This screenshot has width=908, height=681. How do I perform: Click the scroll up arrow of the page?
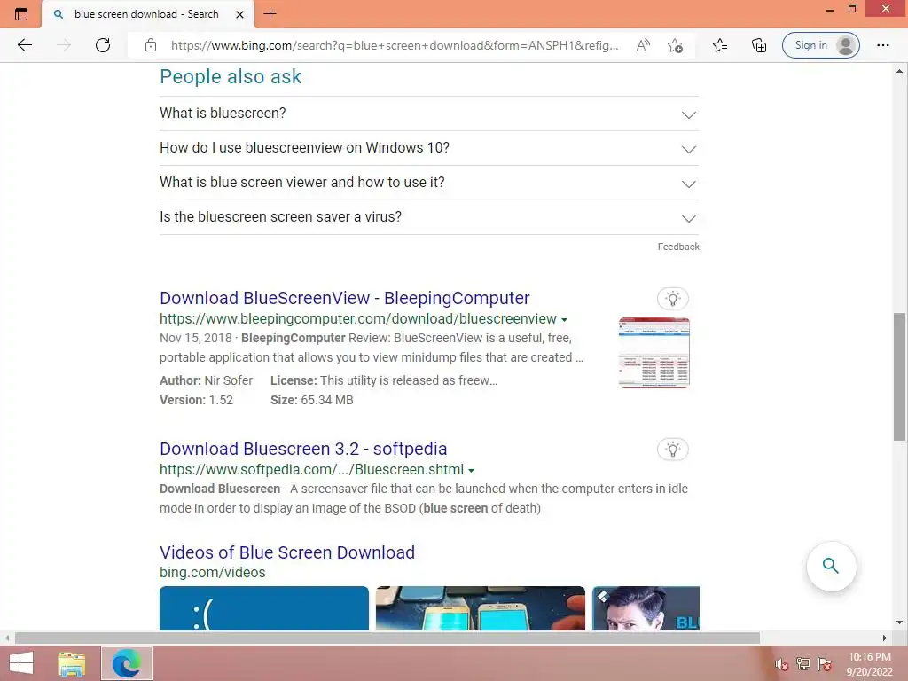[899, 71]
